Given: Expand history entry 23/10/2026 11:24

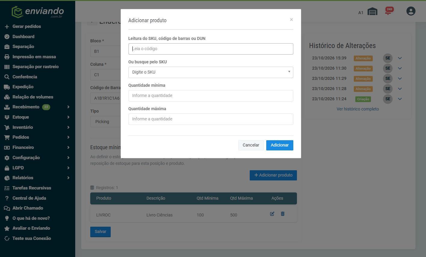Looking at the screenshot, I should pos(400,99).
